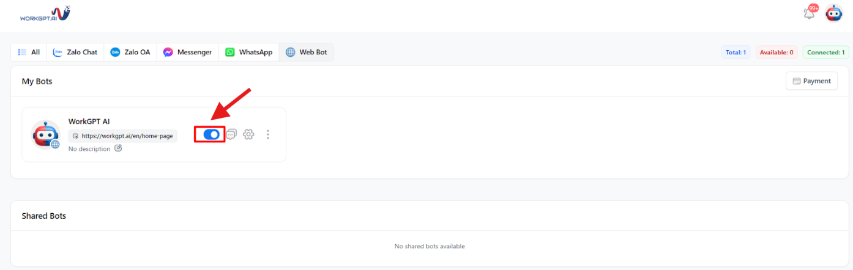Switch to the All tab
This screenshot has width=853, height=270.
(29, 53)
